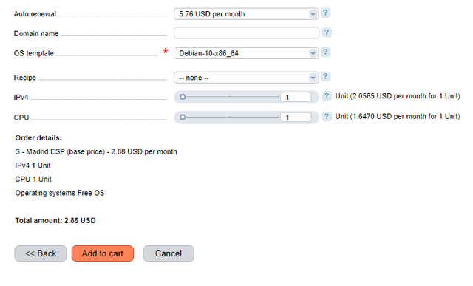Go back with the << Back button
This screenshot has width=473, height=286.
coord(41,253)
